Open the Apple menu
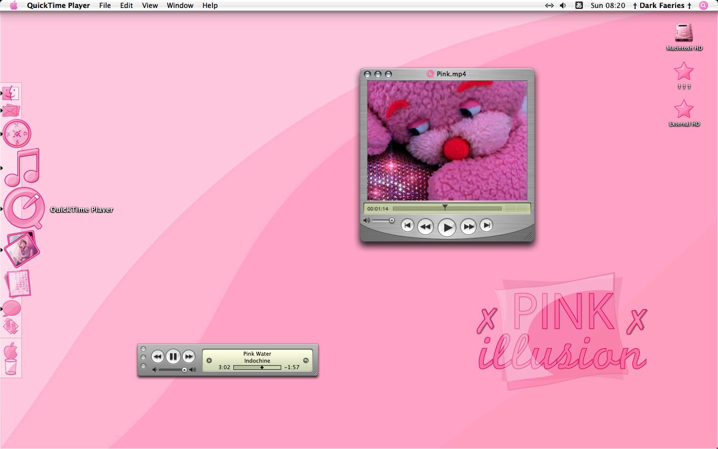The height and width of the screenshot is (449, 718). click(x=13, y=5)
